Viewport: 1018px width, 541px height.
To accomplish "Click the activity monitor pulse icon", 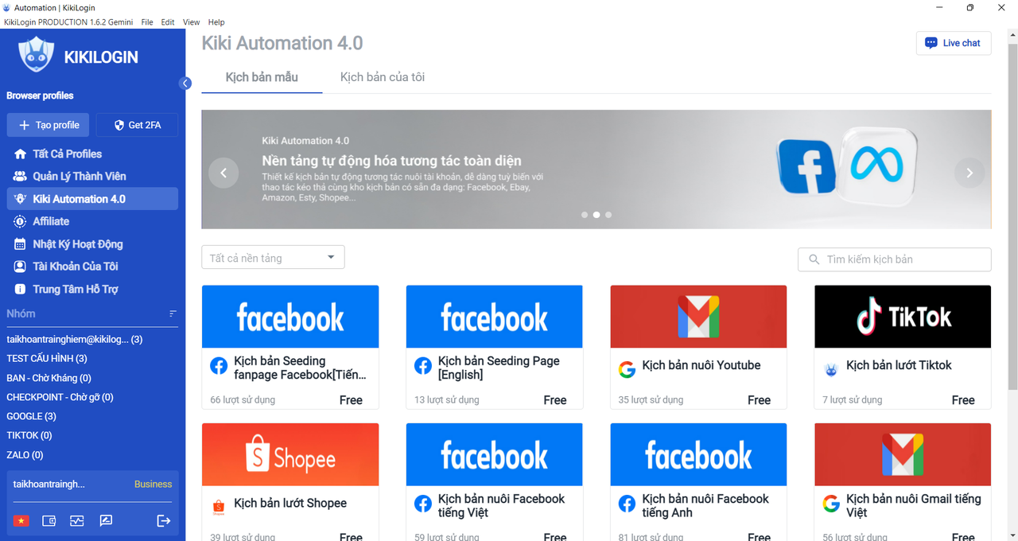I will [x=76, y=521].
